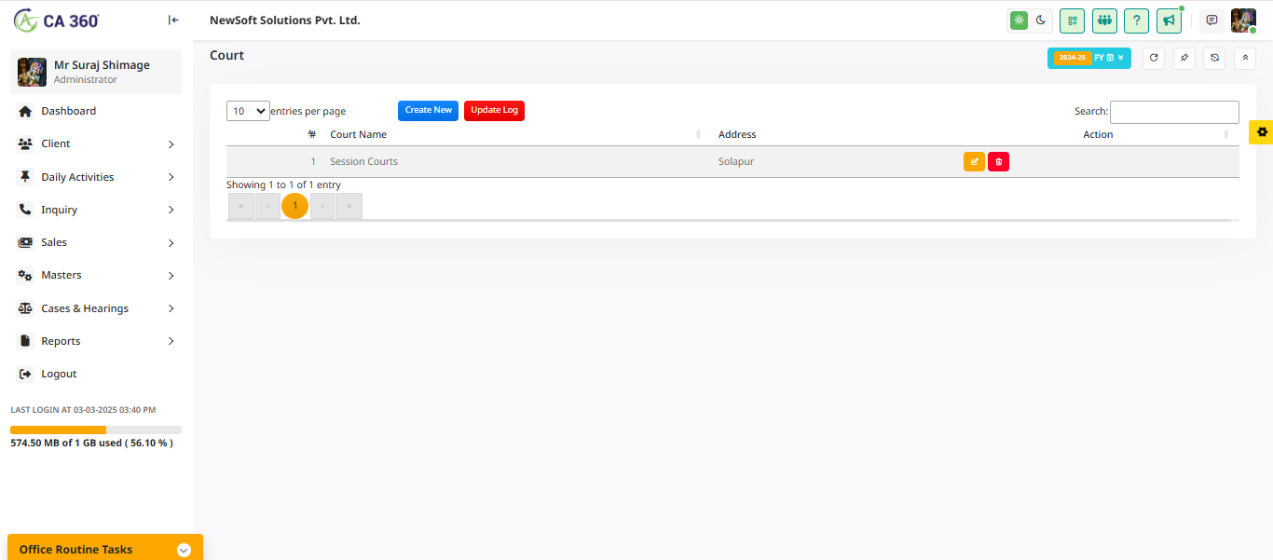Go to previous page of results
Screen dimensions: 1273x560
pos(267,205)
